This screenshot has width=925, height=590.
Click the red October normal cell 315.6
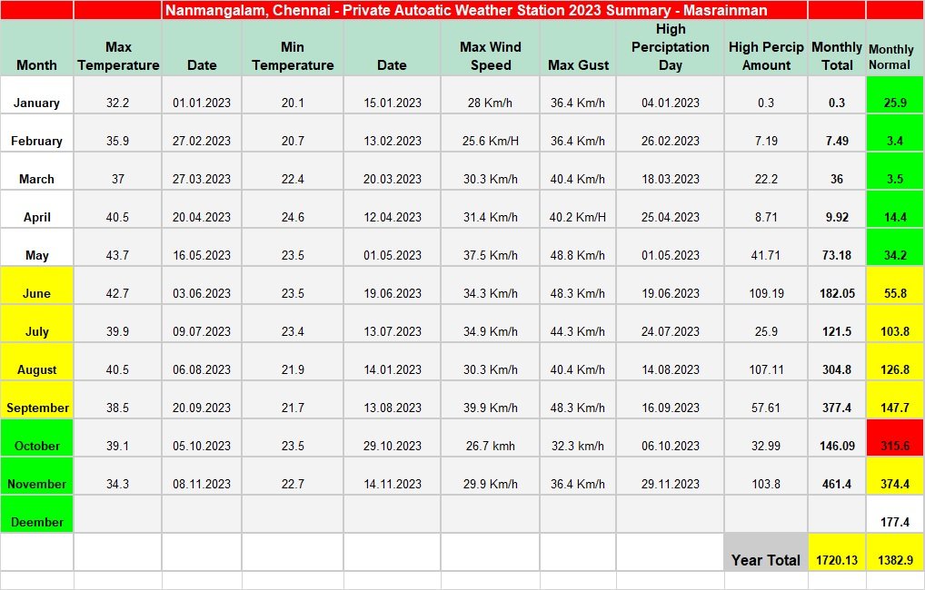pos(895,438)
